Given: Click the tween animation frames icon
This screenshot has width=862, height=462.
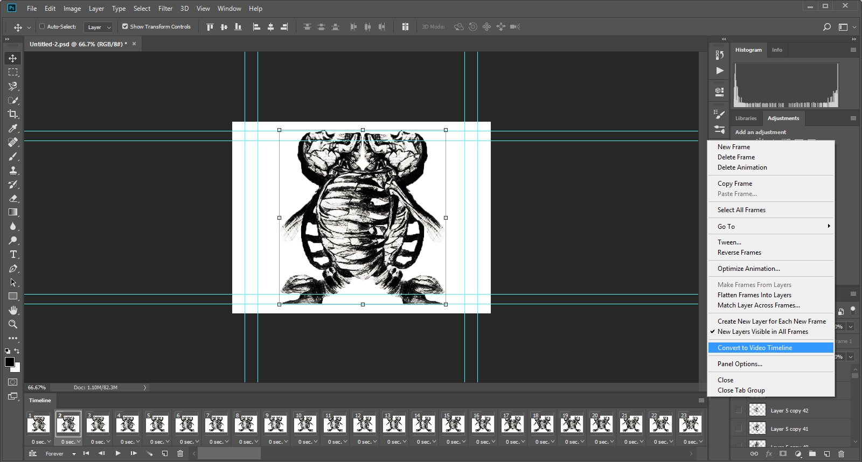Looking at the screenshot, I should (x=149, y=453).
